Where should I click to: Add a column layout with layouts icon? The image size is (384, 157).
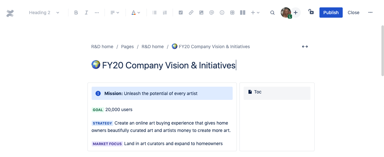click(x=243, y=13)
